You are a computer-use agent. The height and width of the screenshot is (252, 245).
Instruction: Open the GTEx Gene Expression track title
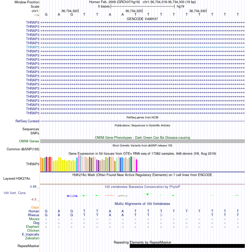142,153
